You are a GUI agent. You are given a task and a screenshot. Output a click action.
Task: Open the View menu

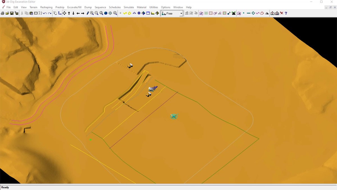click(x=24, y=7)
